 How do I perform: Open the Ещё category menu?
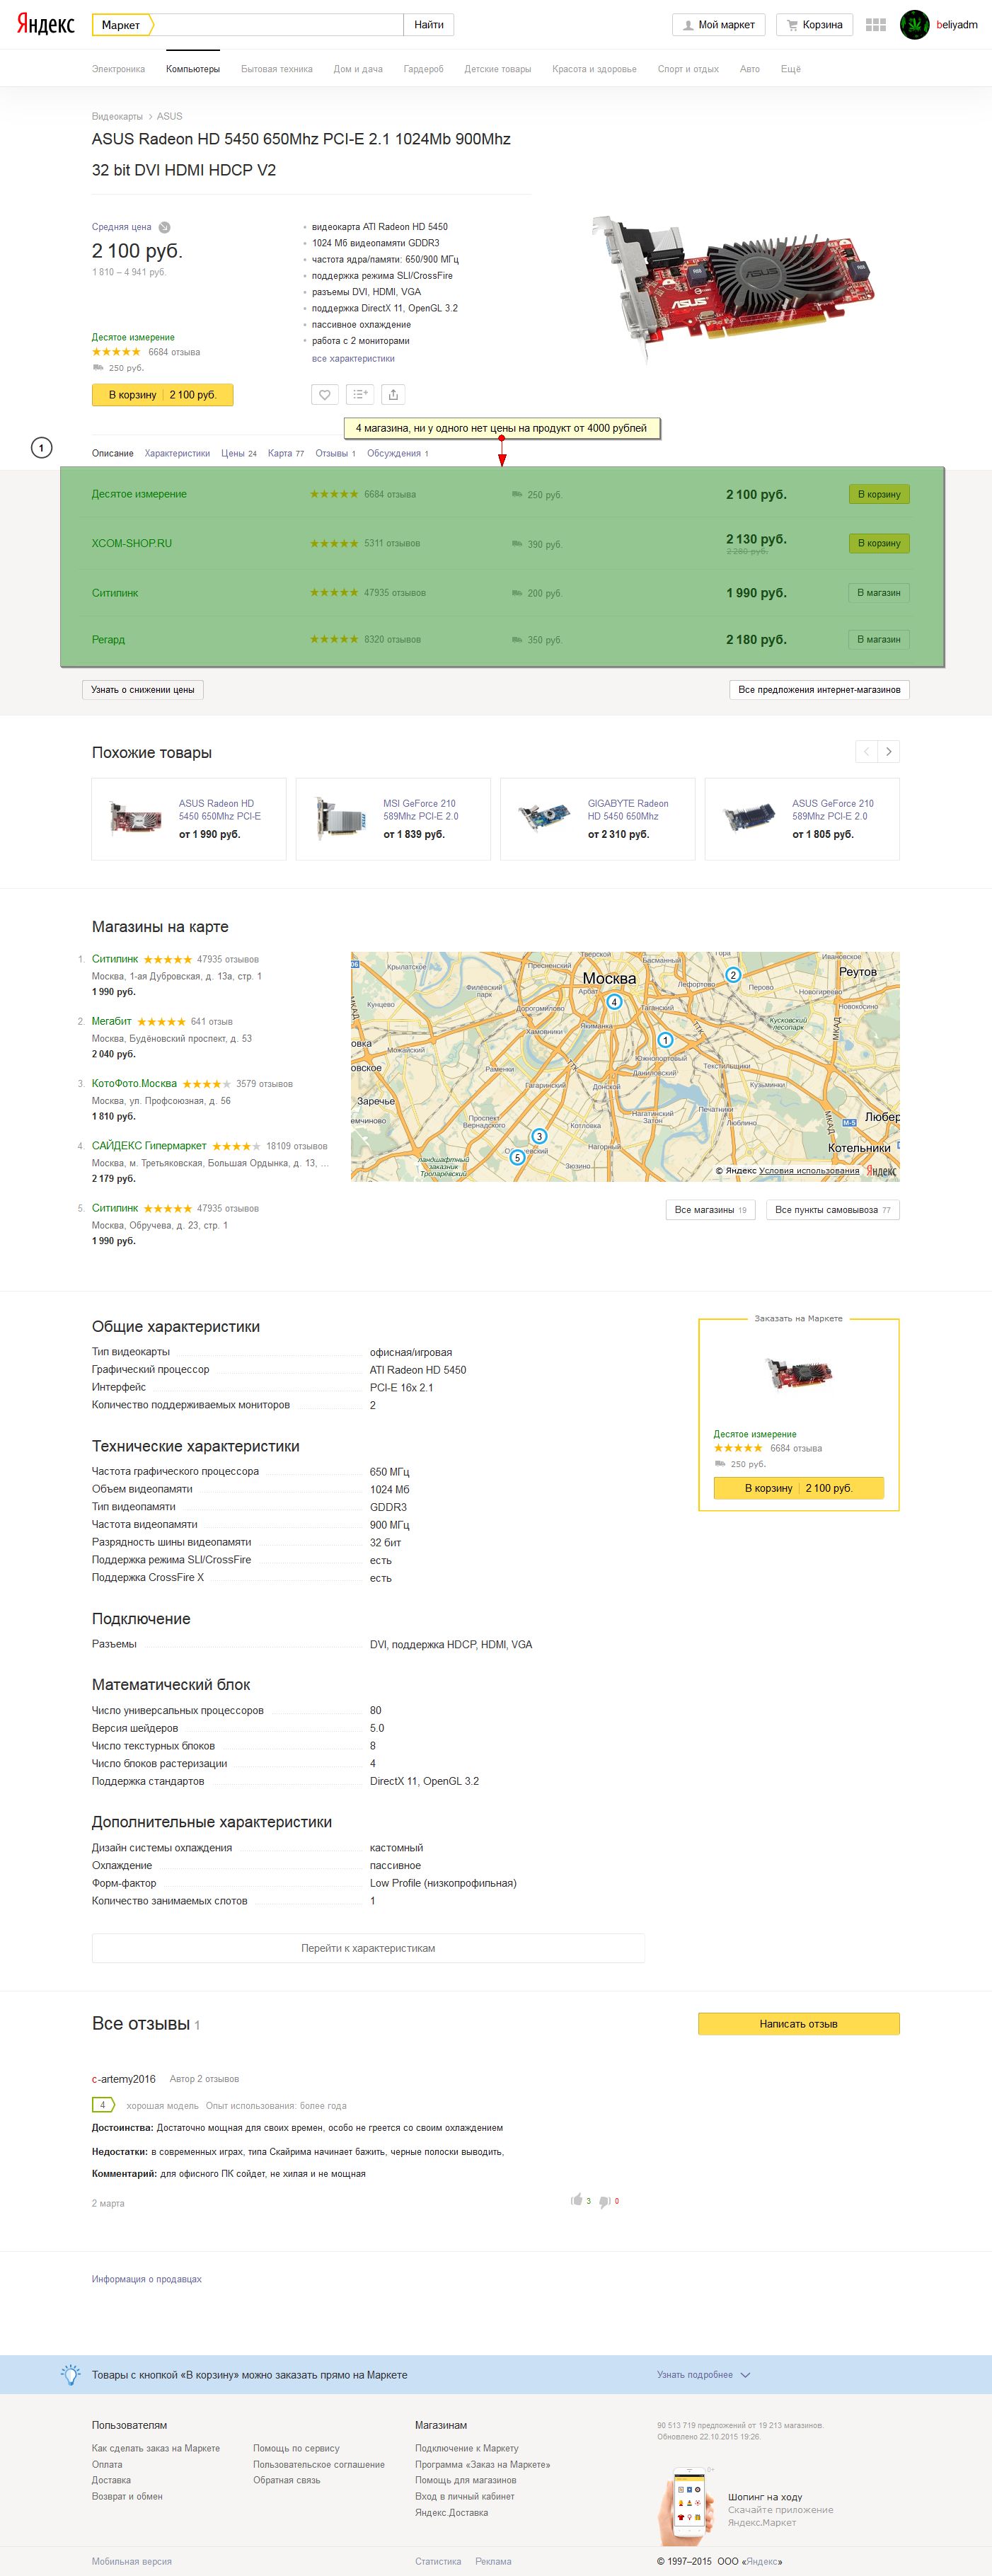pyautogui.click(x=790, y=69)
